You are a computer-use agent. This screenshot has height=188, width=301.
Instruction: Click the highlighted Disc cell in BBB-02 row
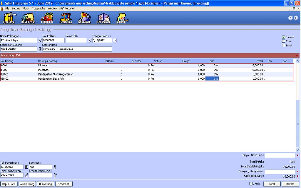212,79
